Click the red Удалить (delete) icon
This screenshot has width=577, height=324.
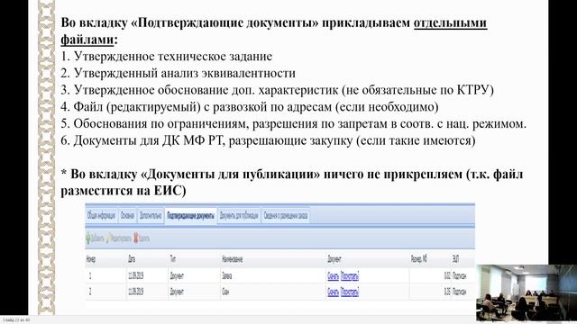[136, 238]
